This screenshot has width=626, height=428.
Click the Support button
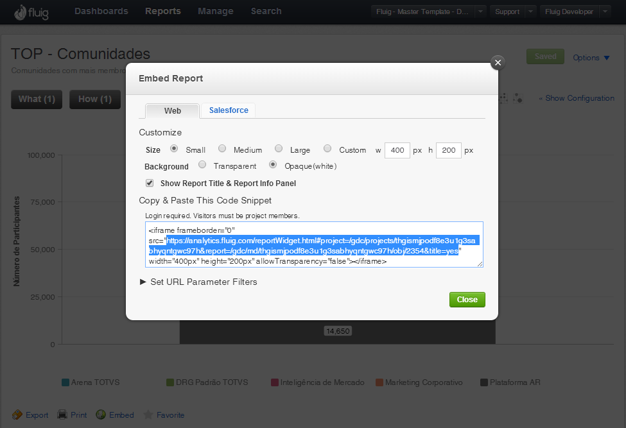tap(507, 12)
